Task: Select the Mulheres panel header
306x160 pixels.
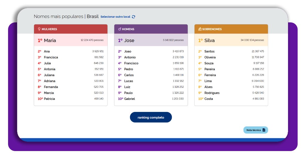Action: 71,29
